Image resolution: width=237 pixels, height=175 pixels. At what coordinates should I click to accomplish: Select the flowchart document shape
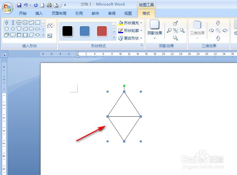(x=13, y=35)
